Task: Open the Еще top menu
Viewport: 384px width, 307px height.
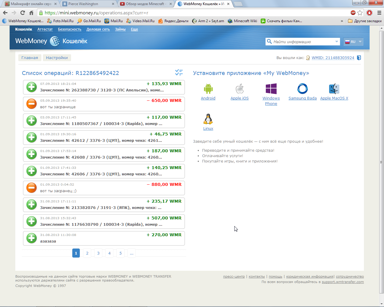Action: (x=134, y=29)
